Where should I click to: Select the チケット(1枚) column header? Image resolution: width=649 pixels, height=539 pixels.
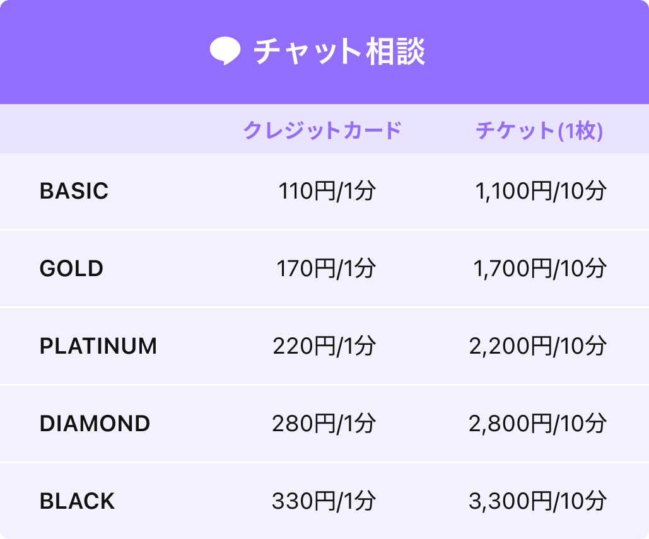[539, 130]
